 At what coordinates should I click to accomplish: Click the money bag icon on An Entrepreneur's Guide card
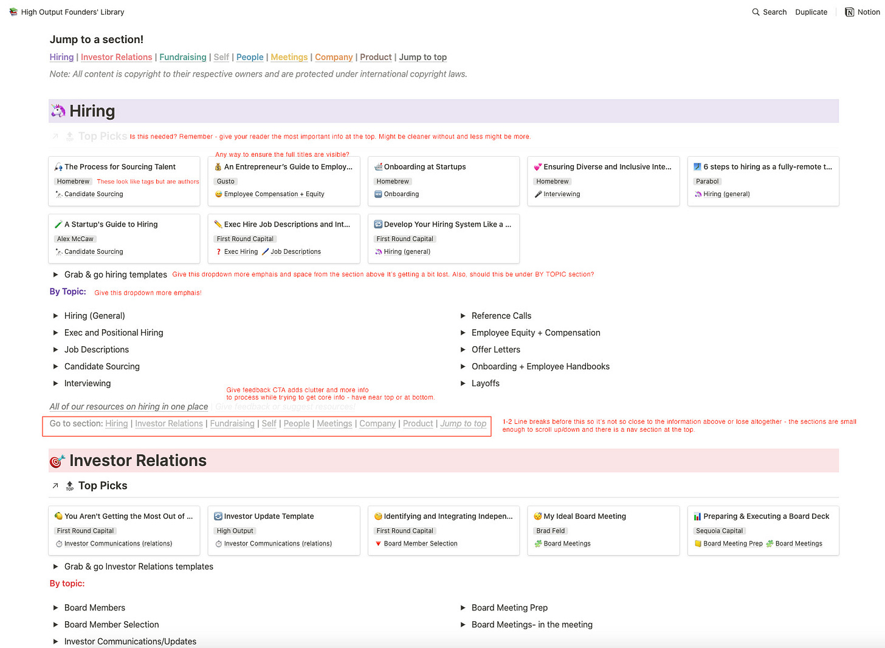pos(218,167)
